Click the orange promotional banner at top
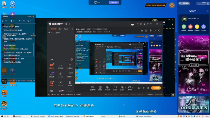 (156, 5)
